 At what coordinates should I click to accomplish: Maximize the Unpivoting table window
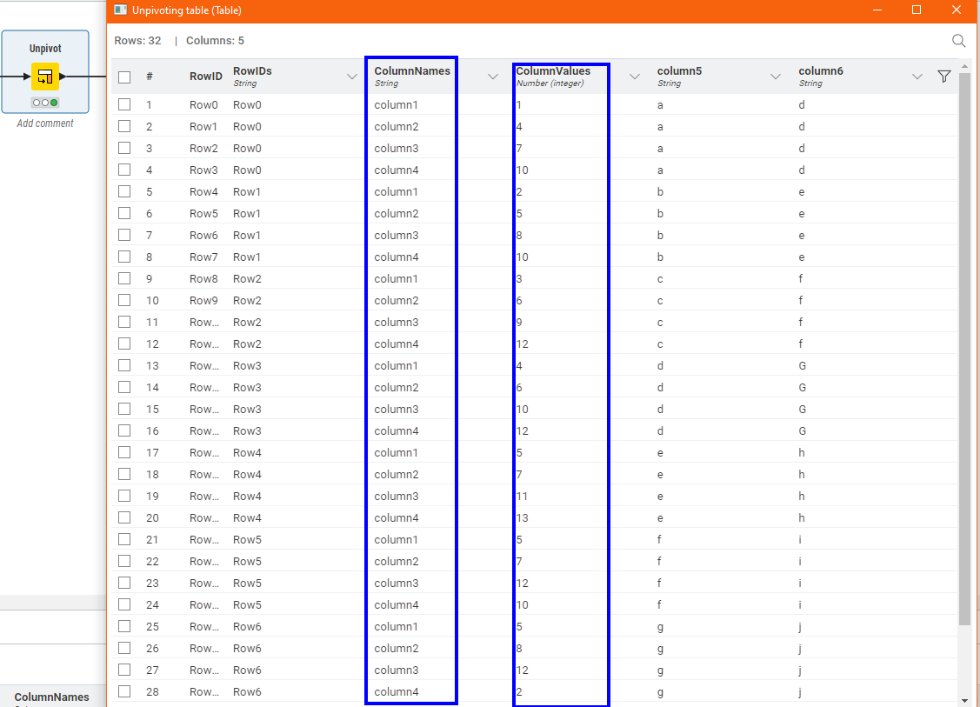(x=917, y=10)
